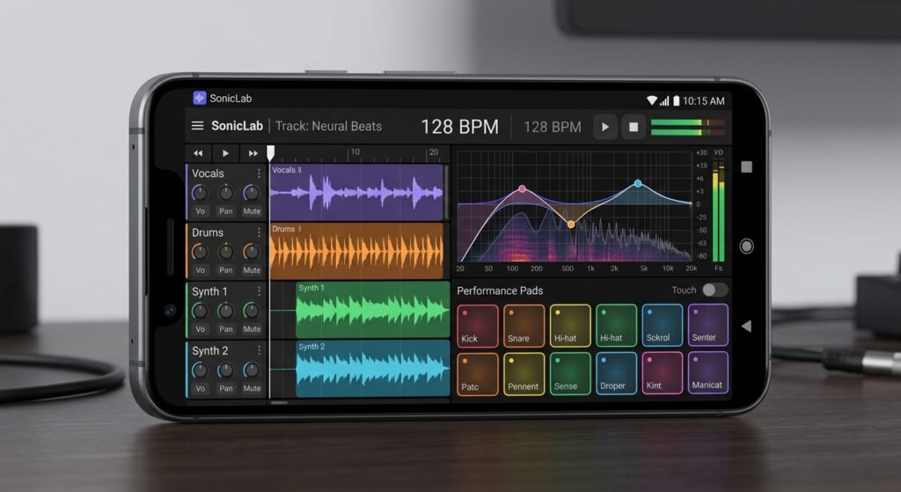Click the Vocals pan knob

click(x=226, y=193)
